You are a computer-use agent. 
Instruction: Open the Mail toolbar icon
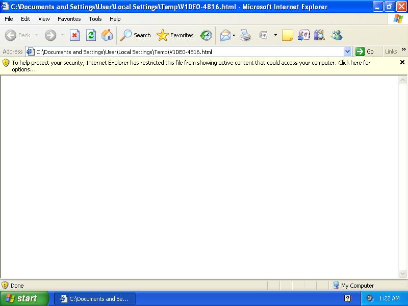225,35
